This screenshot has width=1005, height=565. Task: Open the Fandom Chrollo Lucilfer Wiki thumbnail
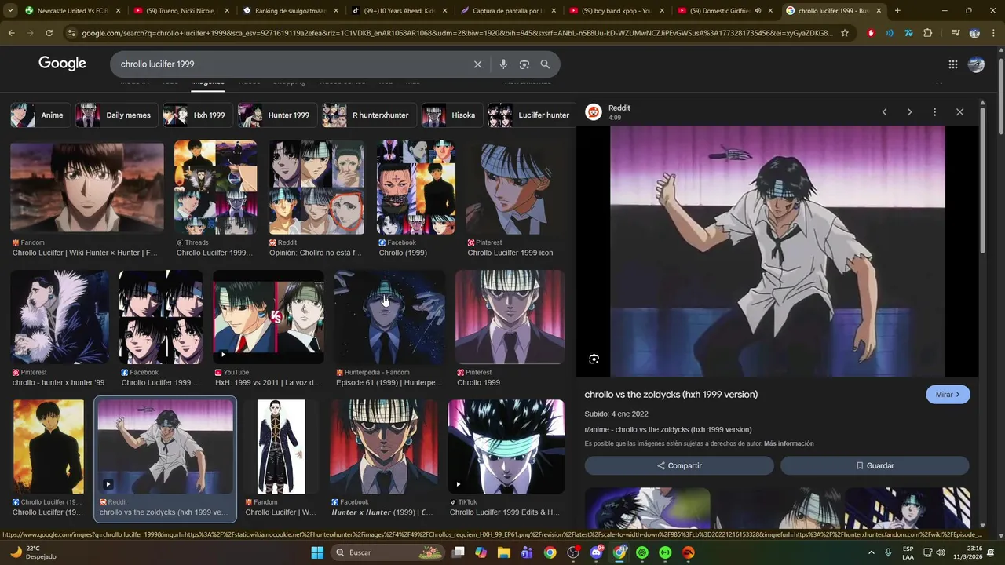(87, 188)
